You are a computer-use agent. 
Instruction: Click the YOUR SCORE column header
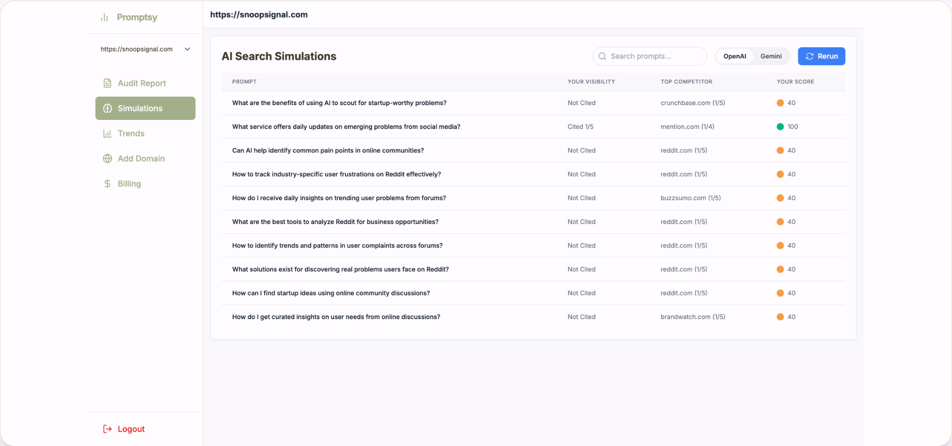[795, 82]
